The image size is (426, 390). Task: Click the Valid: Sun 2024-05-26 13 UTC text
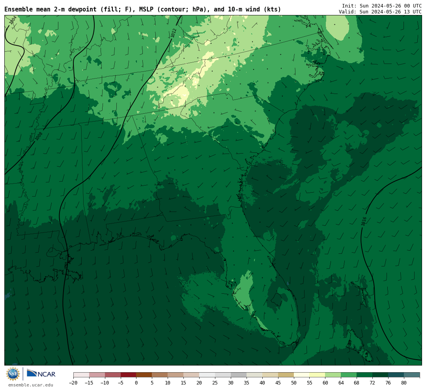[380, 12]
